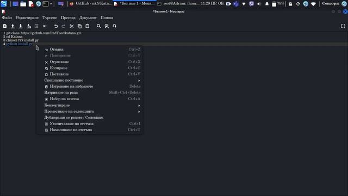Image resolution: width=348 pixels, height=196 pixels.
Task: Click the Redo arrow in the toolbar
Action: tap(64, 26)
